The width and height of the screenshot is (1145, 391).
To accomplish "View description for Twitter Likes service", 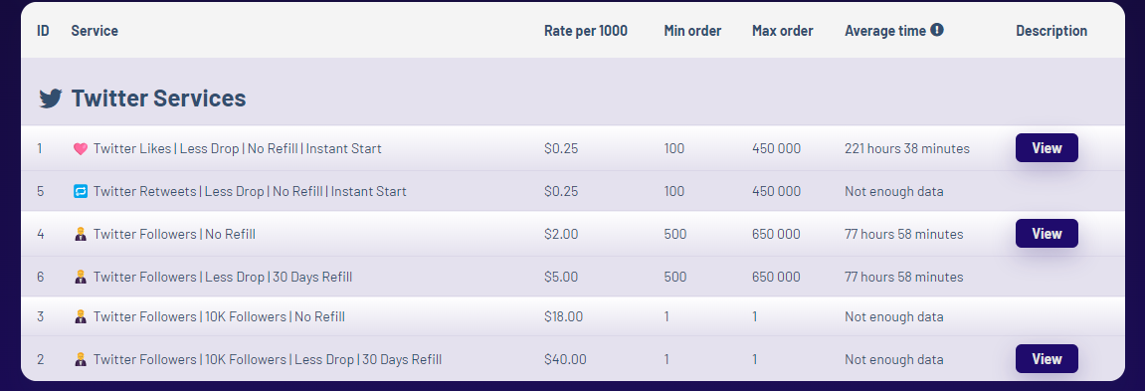I will point(1047,147).
